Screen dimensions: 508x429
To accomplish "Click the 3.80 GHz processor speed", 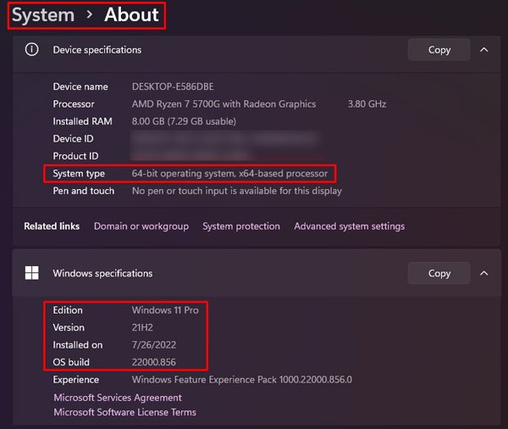I will click(x=367, y=103).
